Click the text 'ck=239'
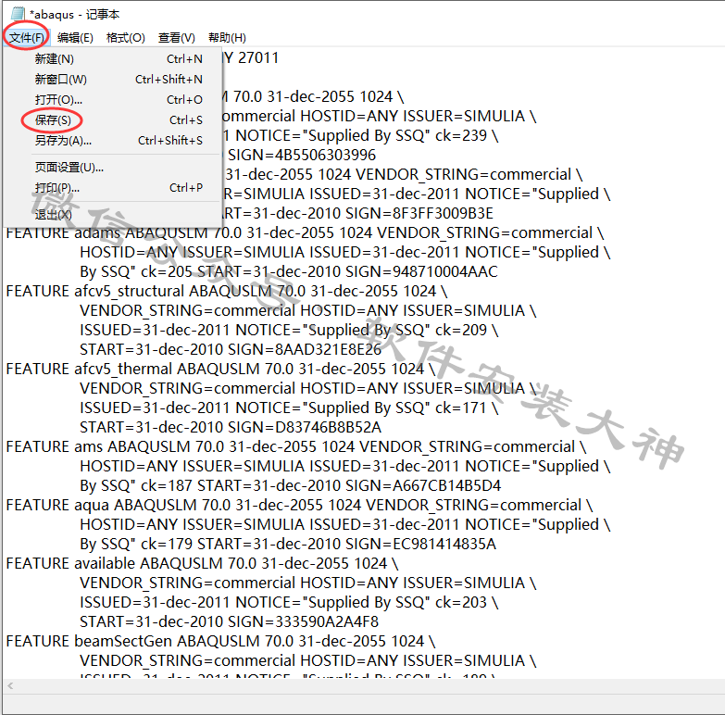This screenshot has width=725, height=715. tap(461, 135)
